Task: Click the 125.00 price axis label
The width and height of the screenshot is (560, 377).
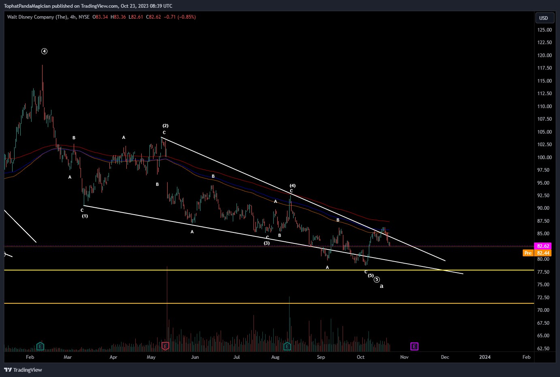Action: [544, 30]
